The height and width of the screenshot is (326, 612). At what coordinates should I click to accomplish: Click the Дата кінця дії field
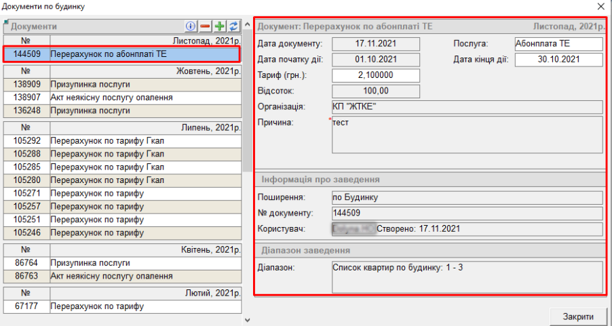point(558,60)
